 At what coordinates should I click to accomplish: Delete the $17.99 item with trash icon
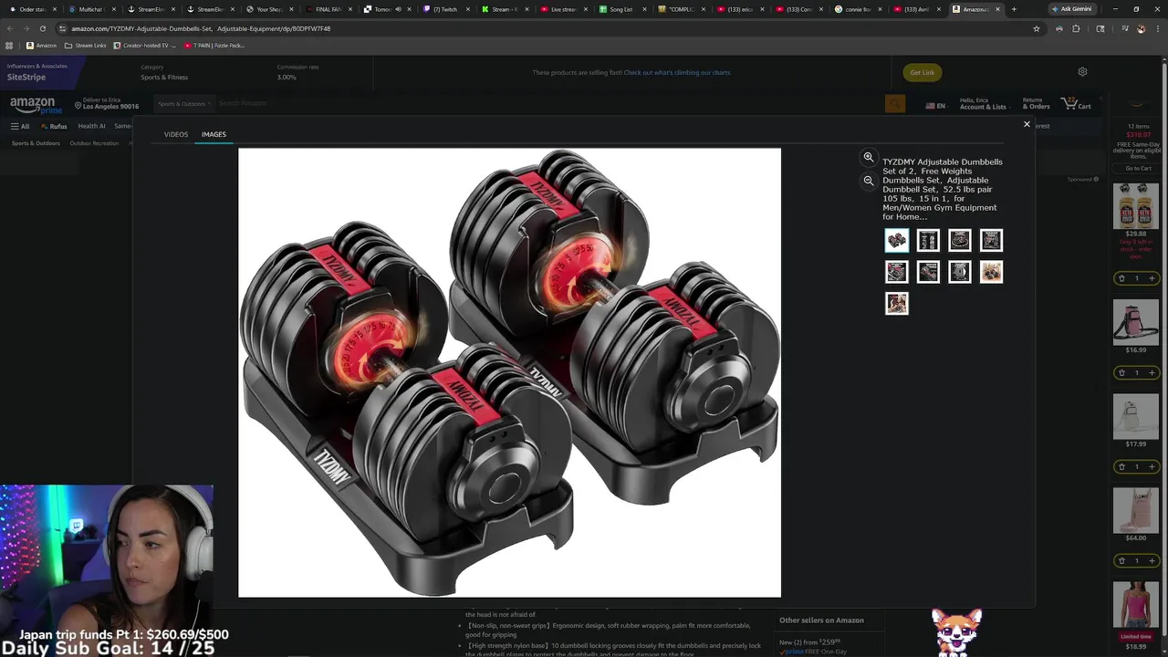[x=1121, y=466]
